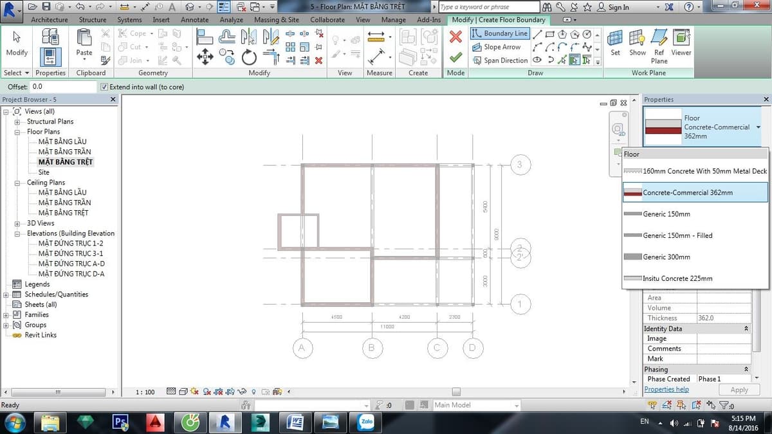The height and width of the screenshot is (434, 772).
Task: Click the Undo icon in quick access toolbar
Action: click(79, 7)
